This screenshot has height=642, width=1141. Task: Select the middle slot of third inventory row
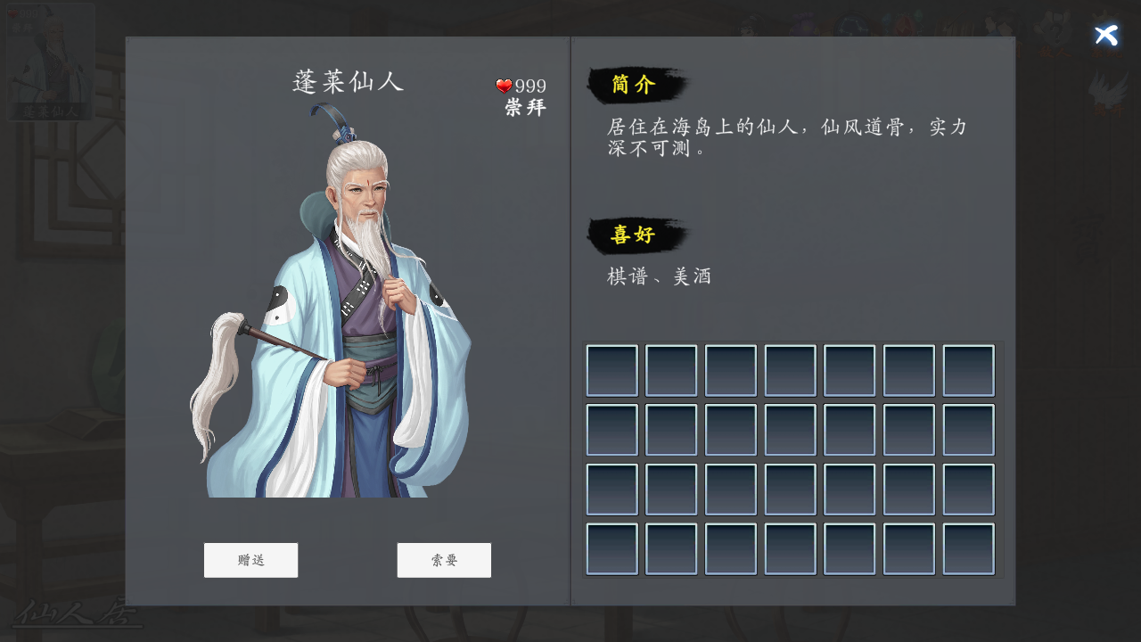pyautogui.click(x=791, y=490)
